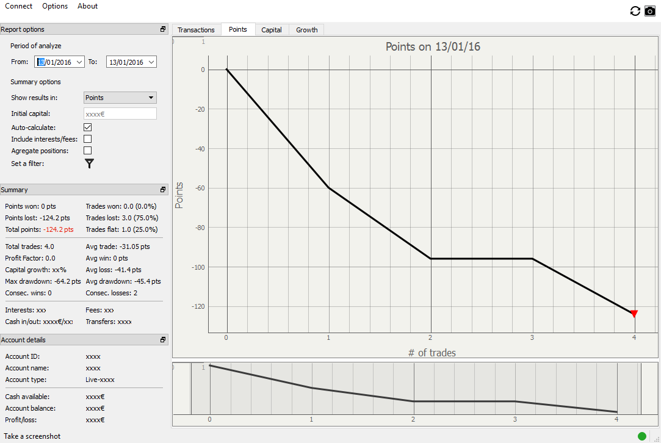Click the Trades won 0.0 (0.0%) text
Image resolution: width=661 pixels, height=443 pixels.
[121, 206]
